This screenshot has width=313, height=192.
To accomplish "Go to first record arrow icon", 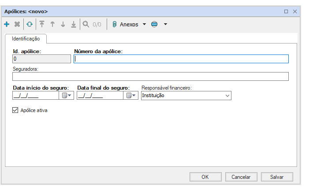I will [x=42, y=25].
